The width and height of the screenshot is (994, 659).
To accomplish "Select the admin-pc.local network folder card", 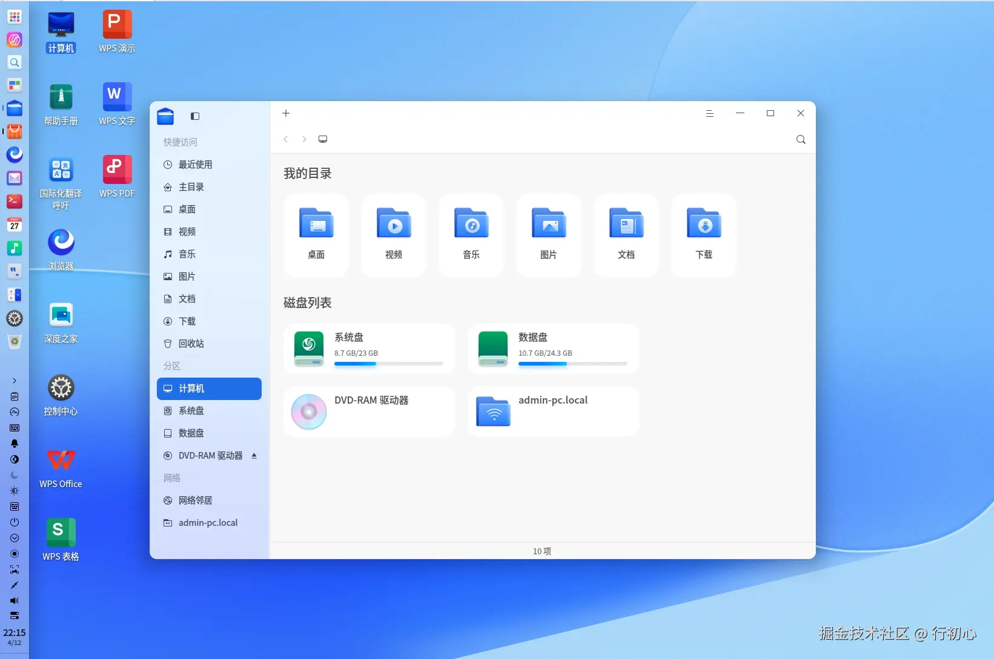I will pos(554,411).
